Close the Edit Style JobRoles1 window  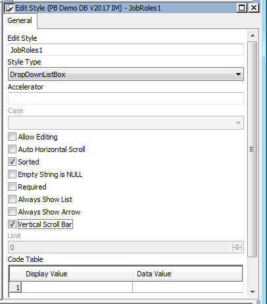coord(254,8)
